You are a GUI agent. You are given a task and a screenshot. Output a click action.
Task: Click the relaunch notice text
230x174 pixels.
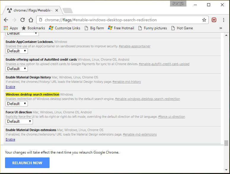coord(62,152)
